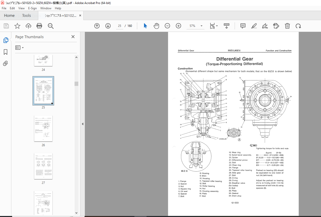Click the Save file floppy icon
This screenshot has width=321, height=217.
[x=6, y=26]
